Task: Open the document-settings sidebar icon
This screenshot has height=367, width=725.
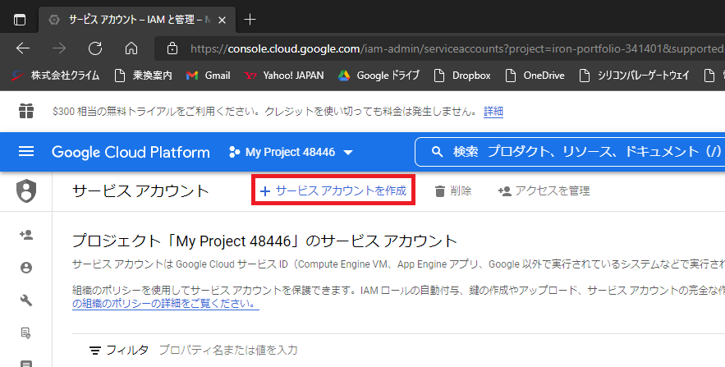Action: [x=26, y=333]
